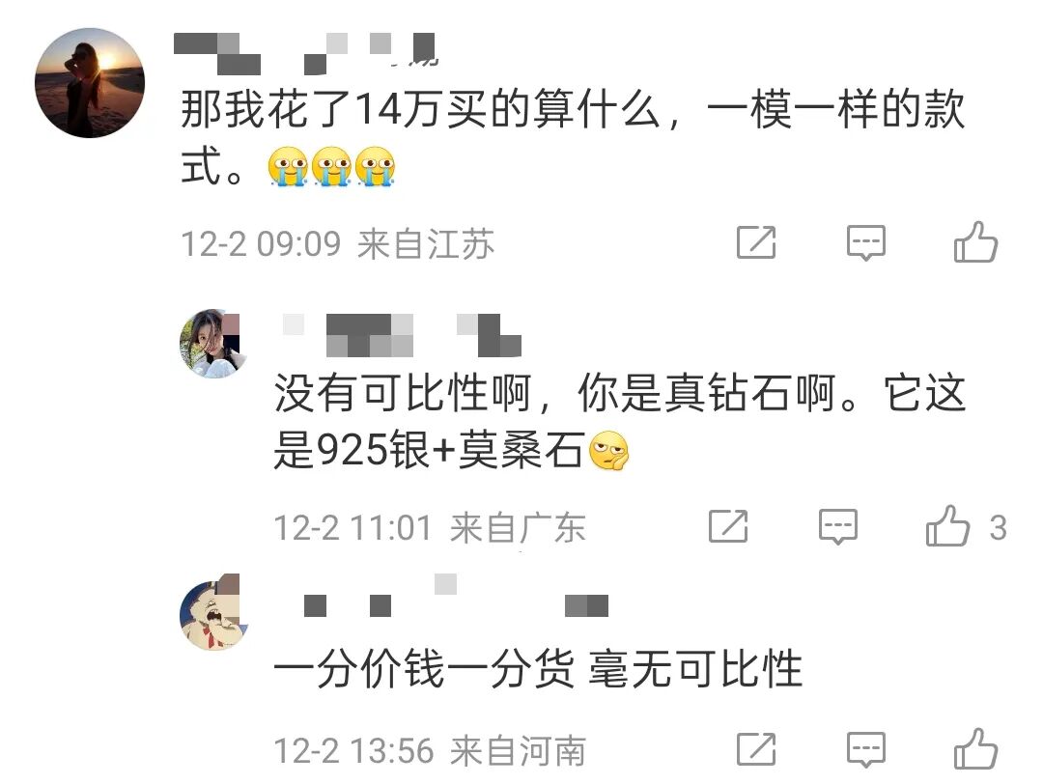Share the Jiangsu comment posted at 09:09
The width and height of the screenshot is (1043, 784).
tap(756, 242)
